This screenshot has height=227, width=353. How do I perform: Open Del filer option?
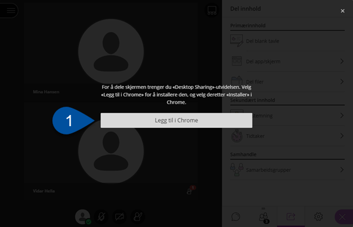pos(287,81)
